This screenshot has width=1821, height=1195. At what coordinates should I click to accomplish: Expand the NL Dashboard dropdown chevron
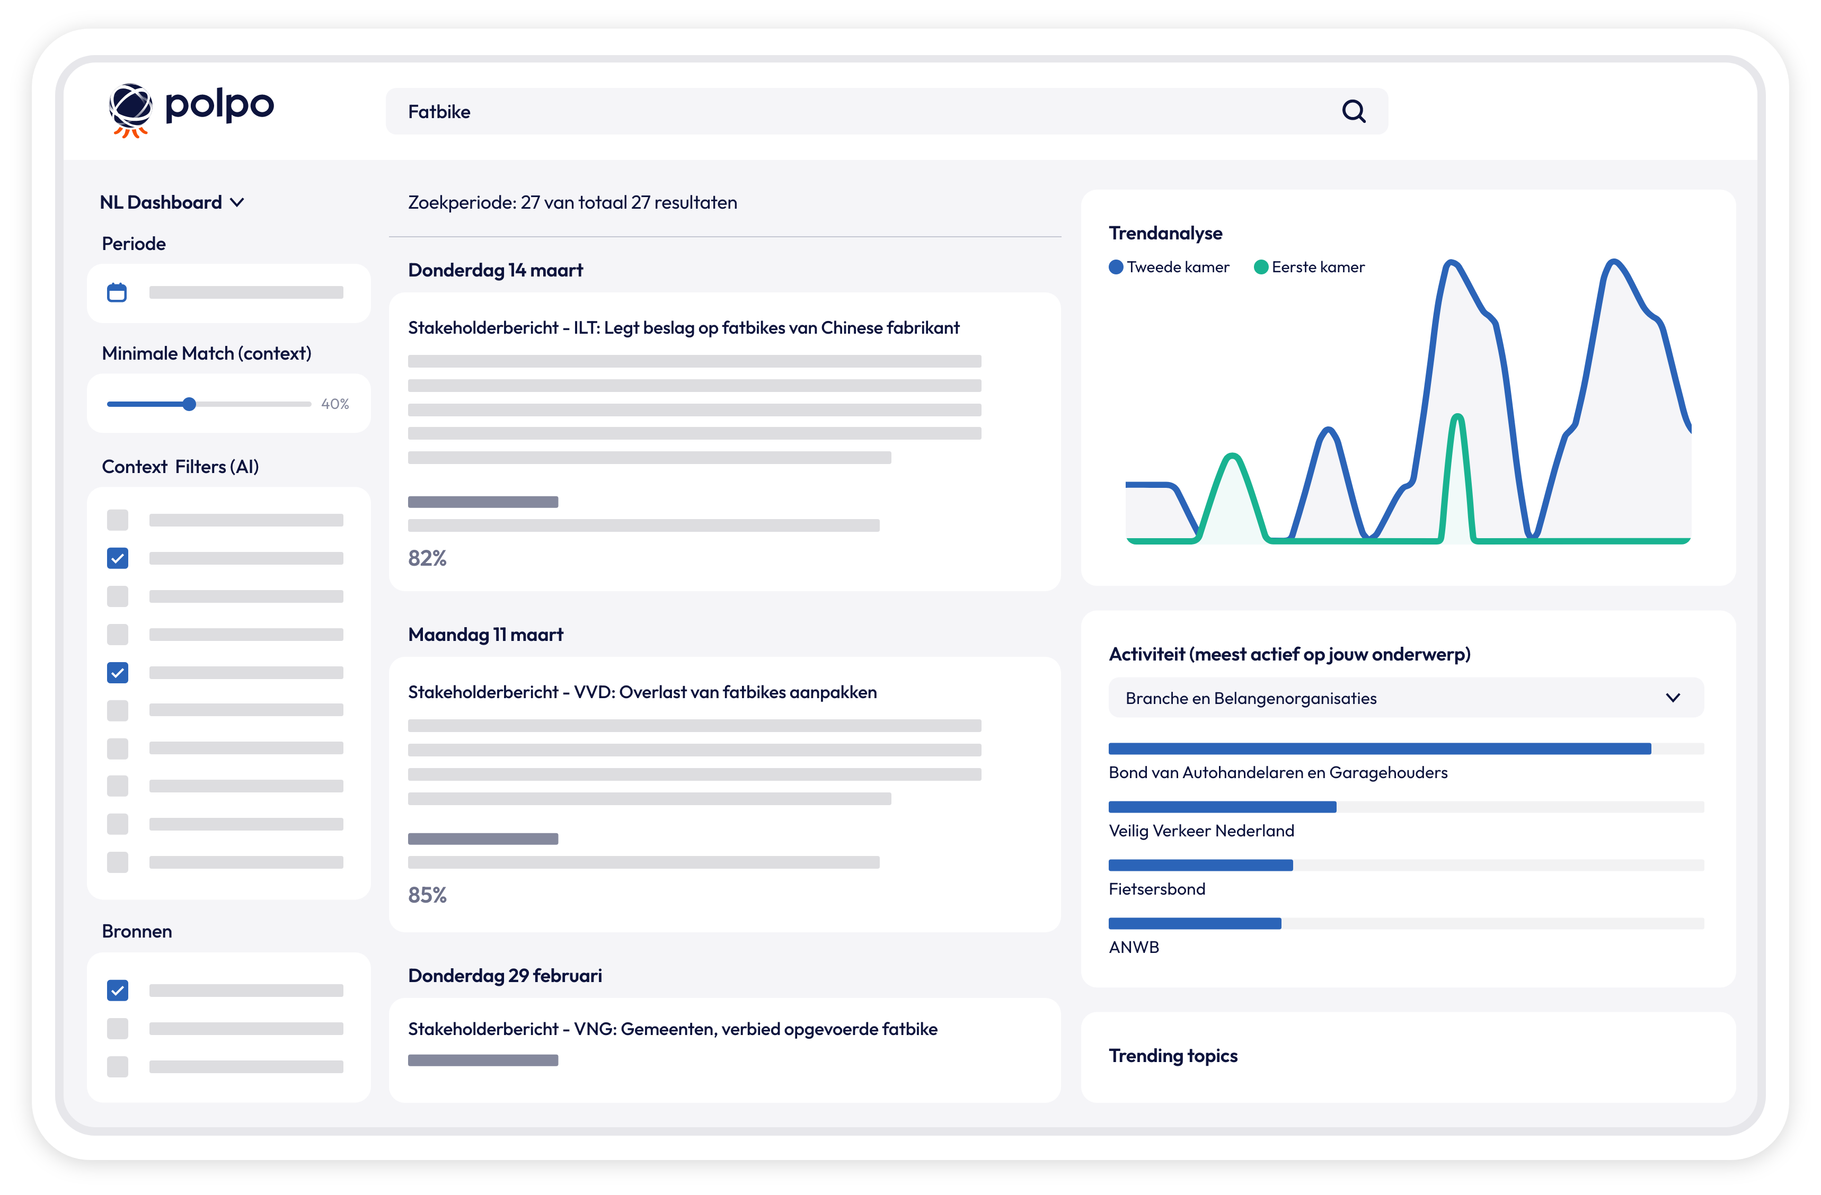click(237, 202)
